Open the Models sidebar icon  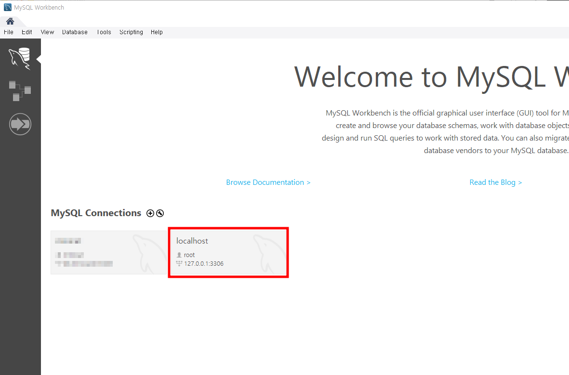[x=20, y=91]
